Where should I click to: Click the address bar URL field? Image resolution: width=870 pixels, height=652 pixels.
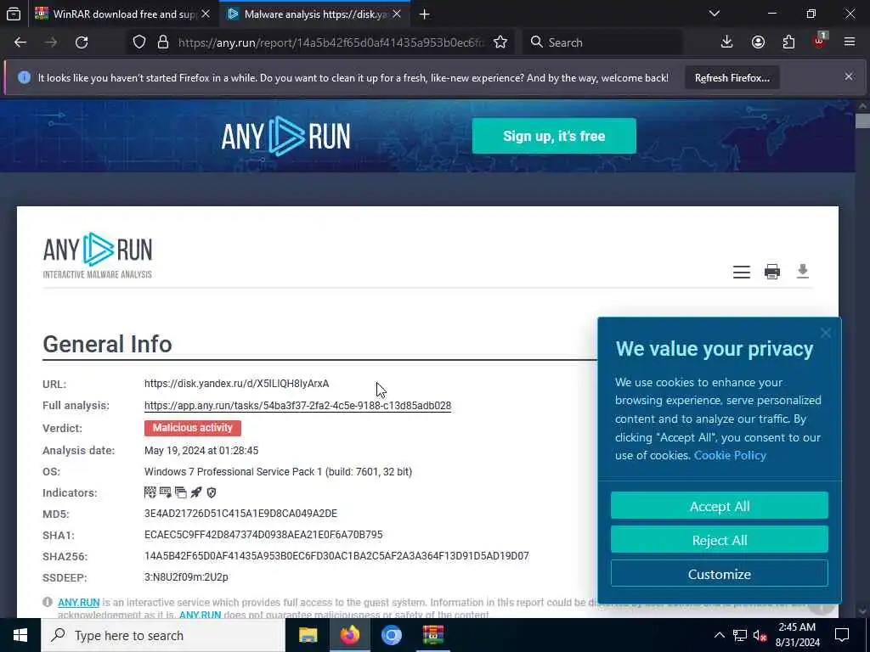click(x=330, y=42)
